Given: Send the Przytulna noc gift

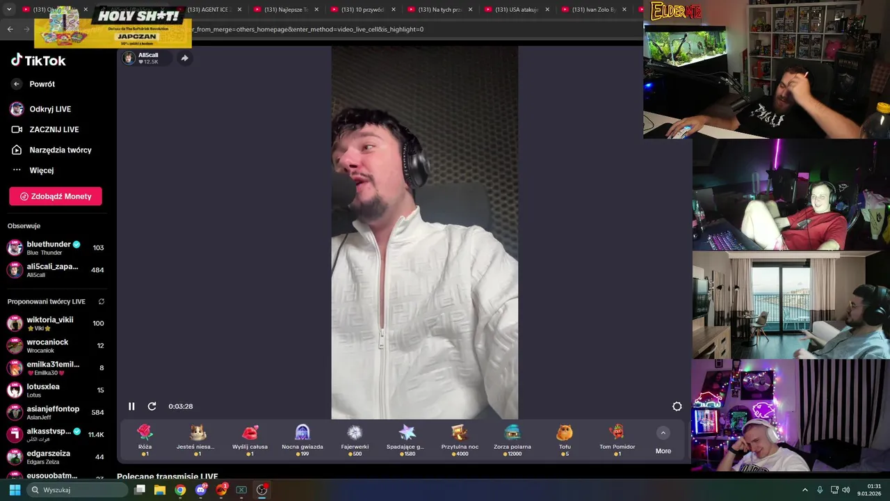Looking at the screenshot, I should 460,440.
